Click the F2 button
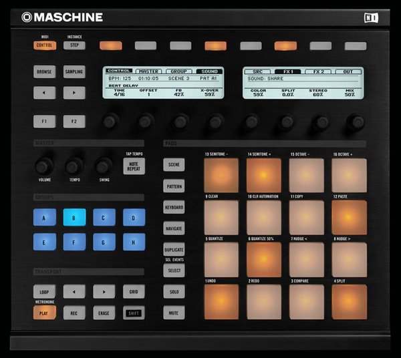Viewport: 401px width, 358px height. pyautogui.click(x=74, y=122)
